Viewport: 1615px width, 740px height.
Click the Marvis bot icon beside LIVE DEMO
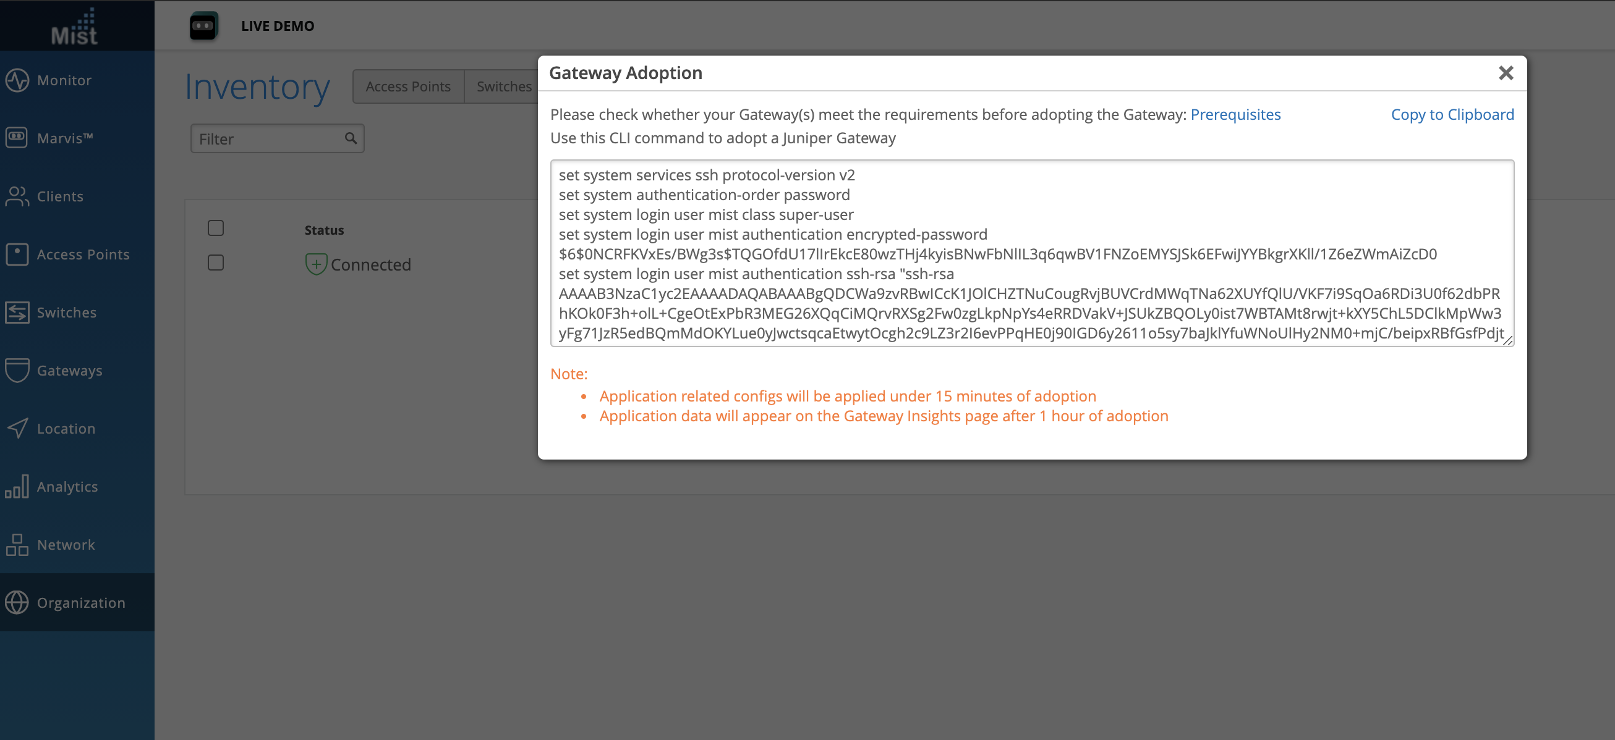click(203, 26)
